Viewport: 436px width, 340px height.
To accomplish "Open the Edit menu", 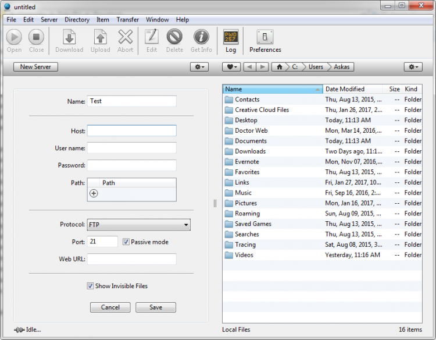I will [28, 20].
